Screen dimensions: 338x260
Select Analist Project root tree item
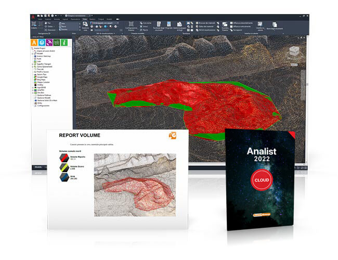pyautogui.click(x=40, y=48)
